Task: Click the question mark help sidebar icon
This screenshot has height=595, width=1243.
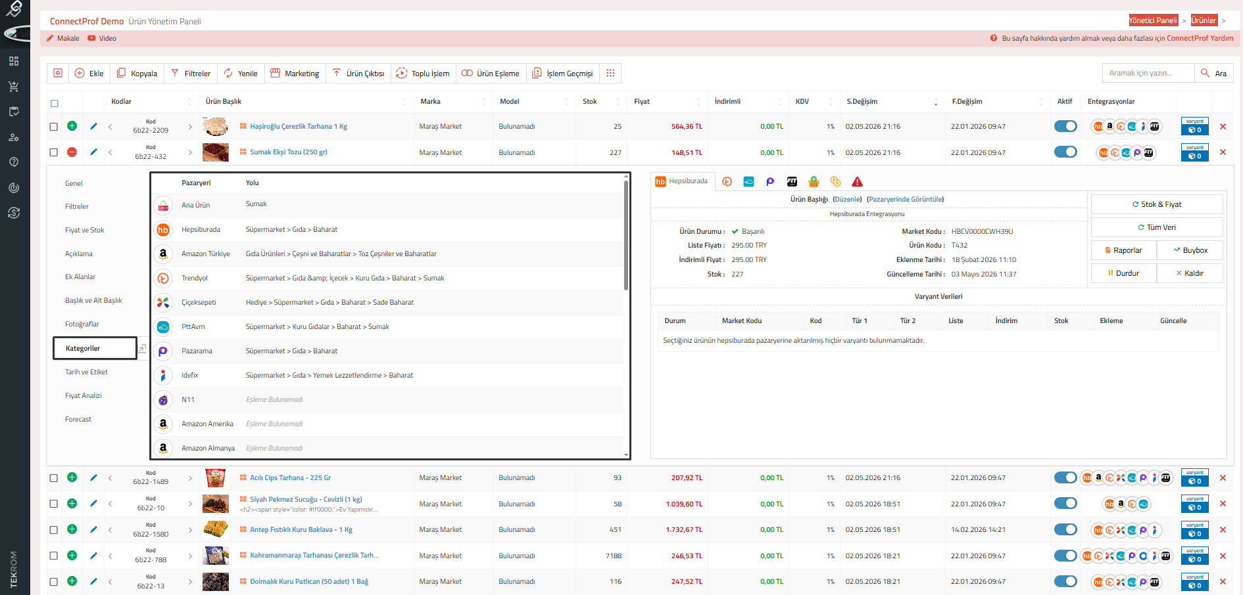Action: tap(14, 162)
